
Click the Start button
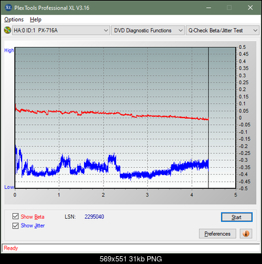point(237,217)
